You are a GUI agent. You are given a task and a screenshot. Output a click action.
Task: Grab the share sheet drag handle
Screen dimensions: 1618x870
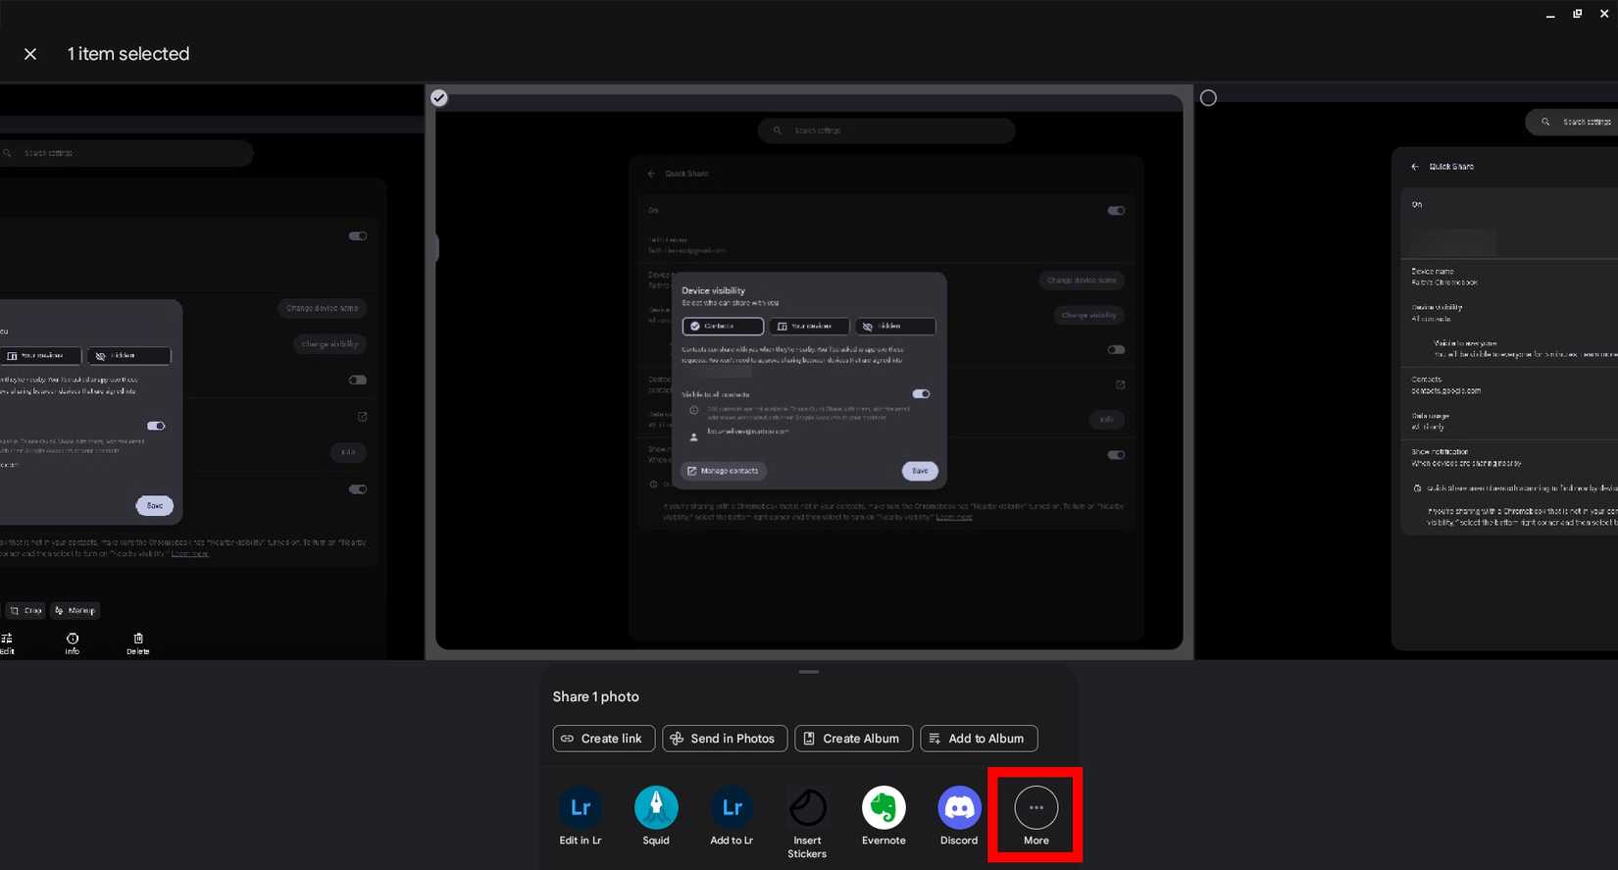point(809,672)
